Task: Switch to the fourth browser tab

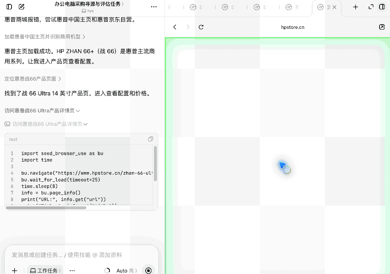Action: pos(292,7)
